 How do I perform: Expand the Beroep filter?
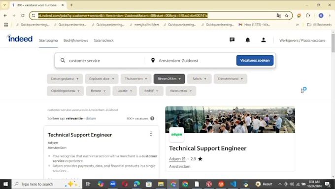click(x=98, y=91)
